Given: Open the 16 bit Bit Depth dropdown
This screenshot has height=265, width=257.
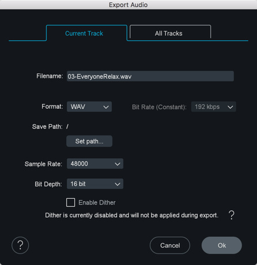Looking at the screenshot, I should [95, 184].
